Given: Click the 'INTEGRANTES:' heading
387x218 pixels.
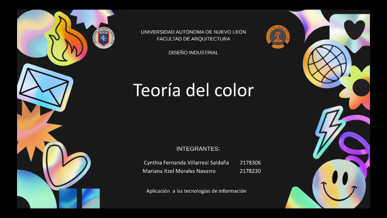Looking at the screenshot, I should (x=198, y=149).
